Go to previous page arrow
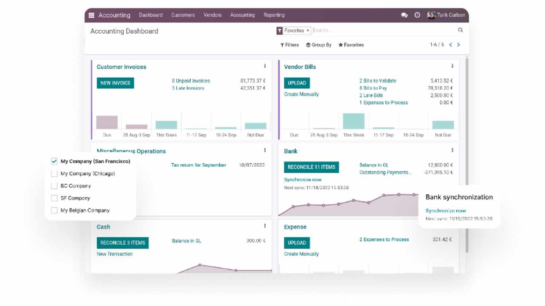 pyautogui.click(x=450, y=45)
